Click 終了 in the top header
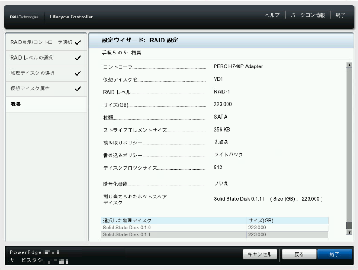The width and height of the screenshot is (358, 270). (x=340, y=15)
